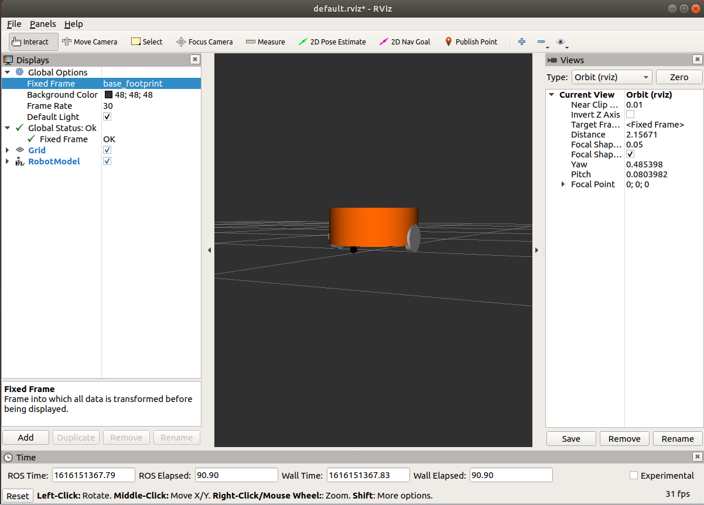Collapse the left panel with arrow handle
The height and width of the screenshot is (505, 704).
pos(209,250)
